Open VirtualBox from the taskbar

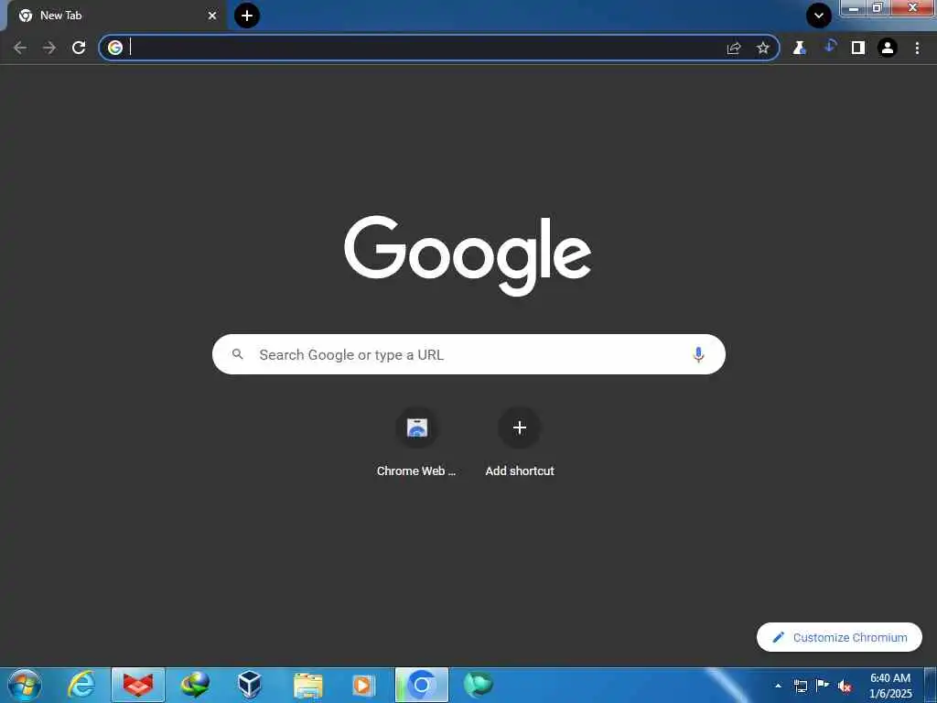pyautogui.click(x=250, y=685)
